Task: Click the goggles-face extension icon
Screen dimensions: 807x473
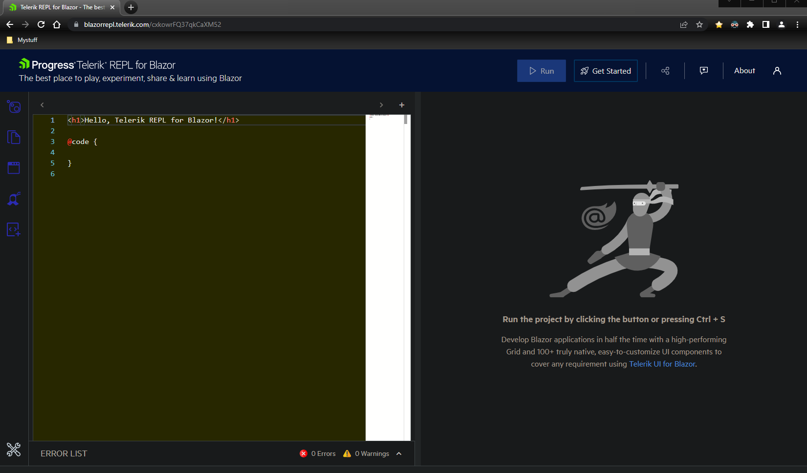Action: [x=735, y=24]
